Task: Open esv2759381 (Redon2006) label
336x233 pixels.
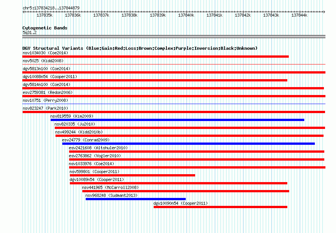Action: [x=48, y=92]
